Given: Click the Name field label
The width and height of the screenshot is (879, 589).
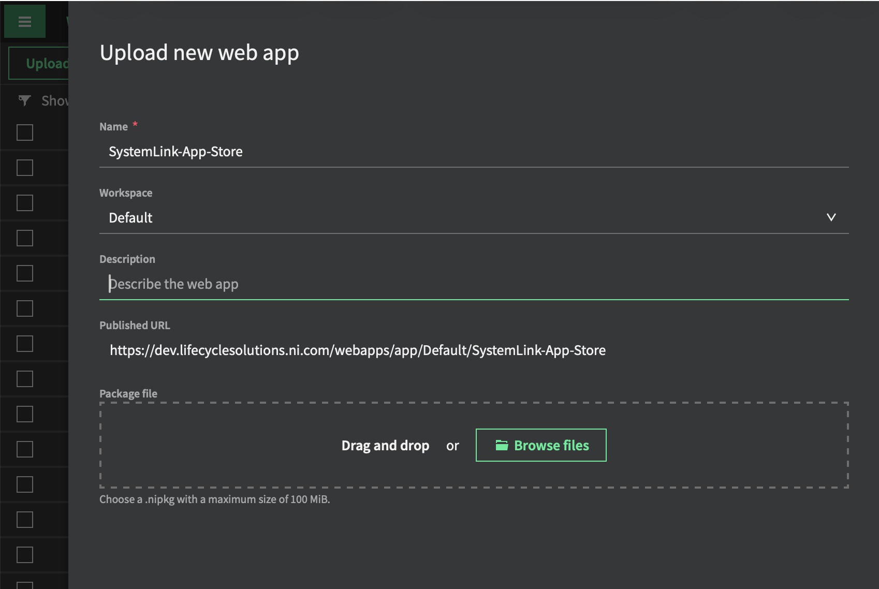Looking at the screenshot, I should (113, 127).
